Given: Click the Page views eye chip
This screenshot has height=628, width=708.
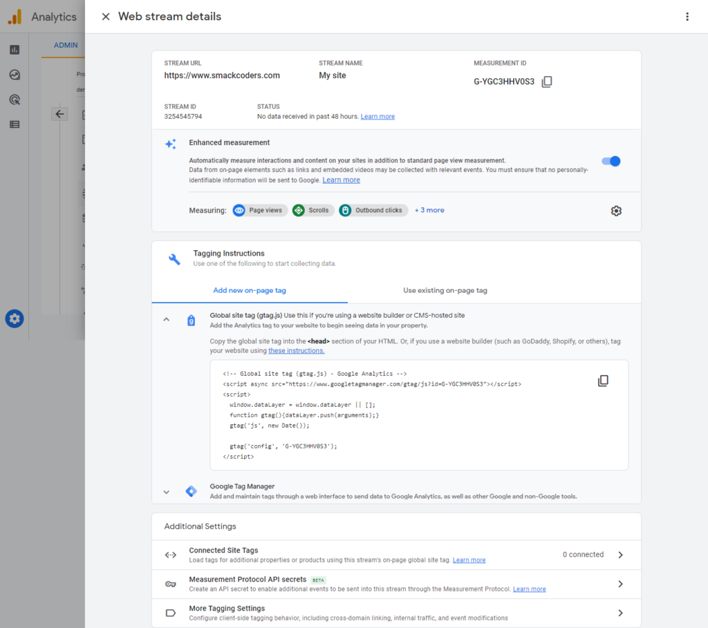Looking at the screenshot, I should tap(260, 210).
